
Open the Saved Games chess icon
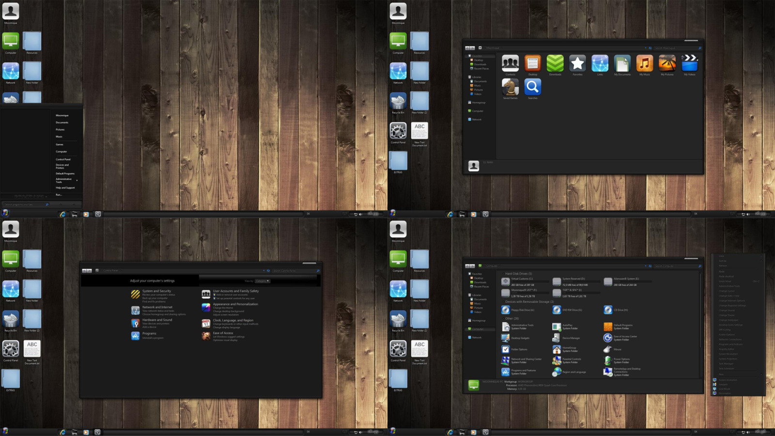510,87
